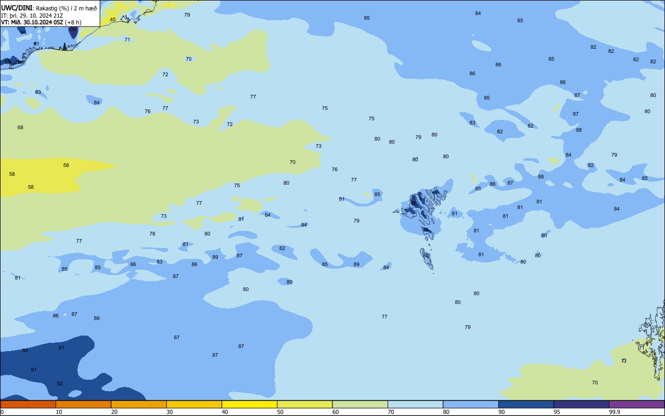Click the legend scale label 60
665x416 pixels.
[x=336, y=412]
